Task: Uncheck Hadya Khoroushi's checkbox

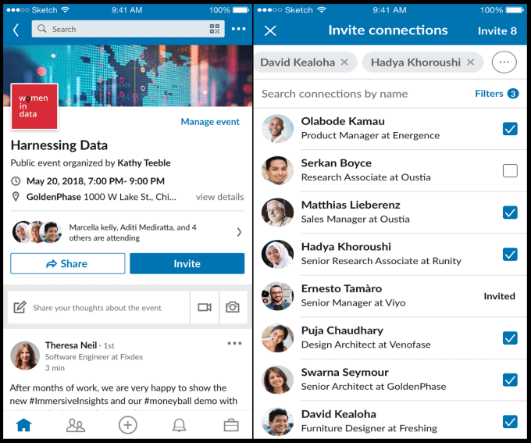Action: point(510,254)
